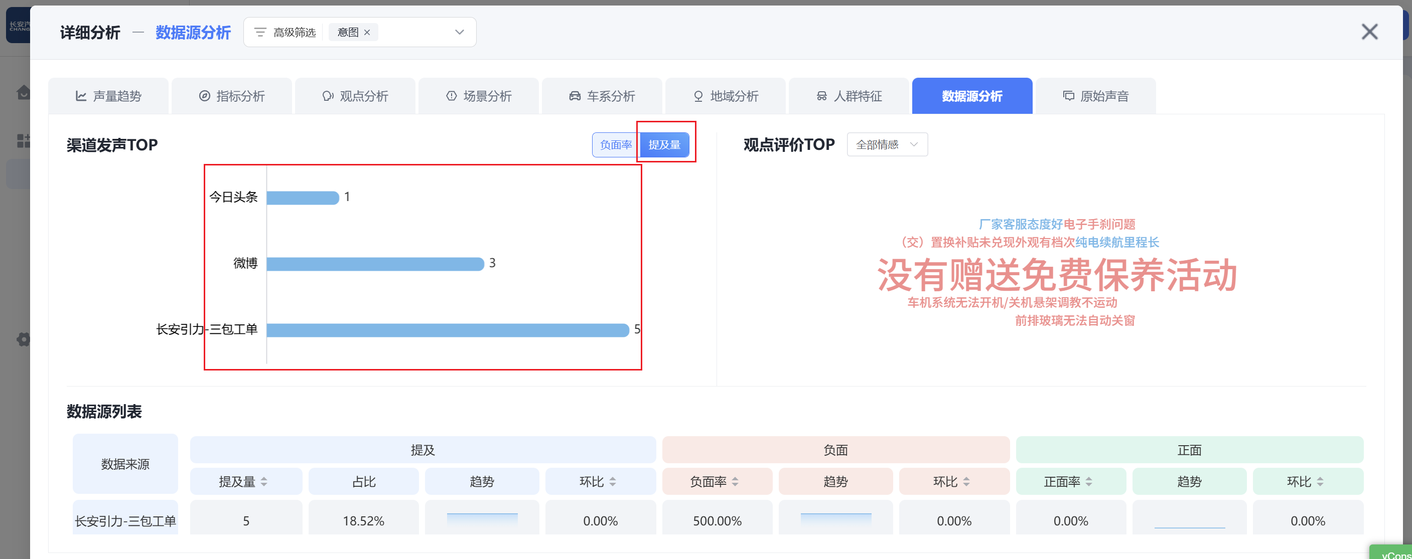This screenshot has width=1412, height=559.
Task: Remove the 意图 filter tag
Action: [x=367, y=32]
